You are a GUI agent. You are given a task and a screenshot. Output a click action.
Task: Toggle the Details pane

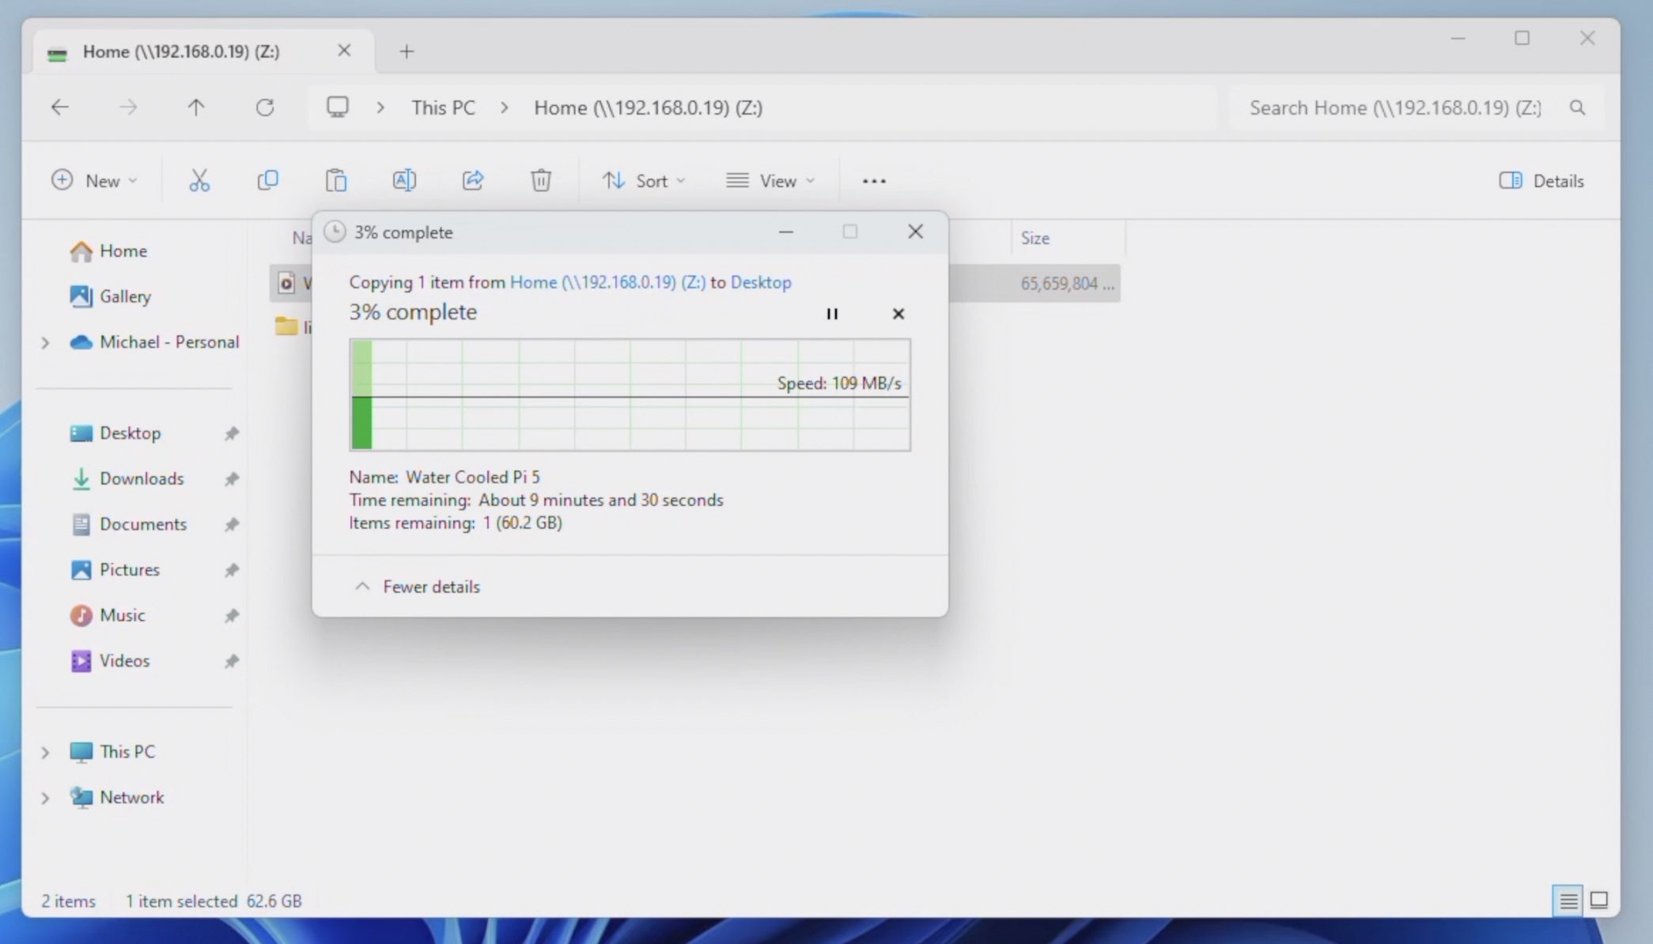pyautogui.click(x=1541, y=181)
